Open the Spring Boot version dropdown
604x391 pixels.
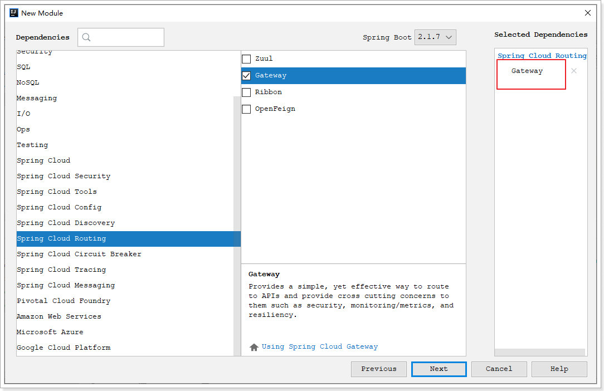(435, 37)
